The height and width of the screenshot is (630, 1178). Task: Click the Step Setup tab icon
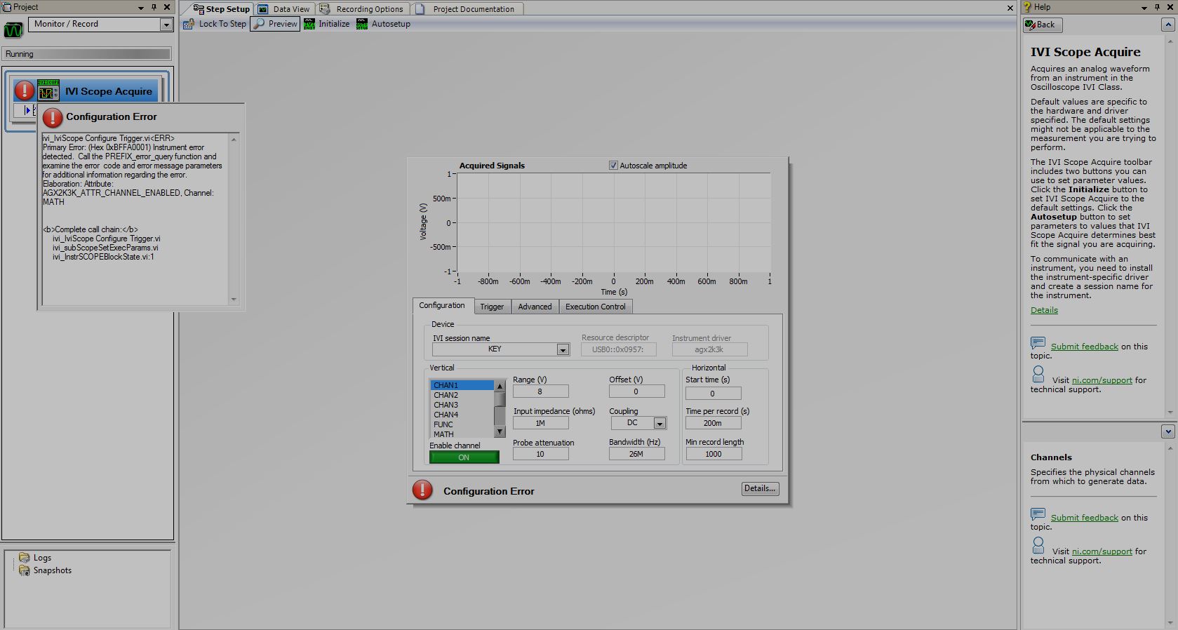click(x=199, y=9)
